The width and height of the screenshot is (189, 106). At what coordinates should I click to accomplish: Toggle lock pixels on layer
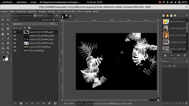point(20,28)
